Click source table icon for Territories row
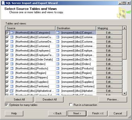The image size is (132, 120). click(x=12, y=86)
